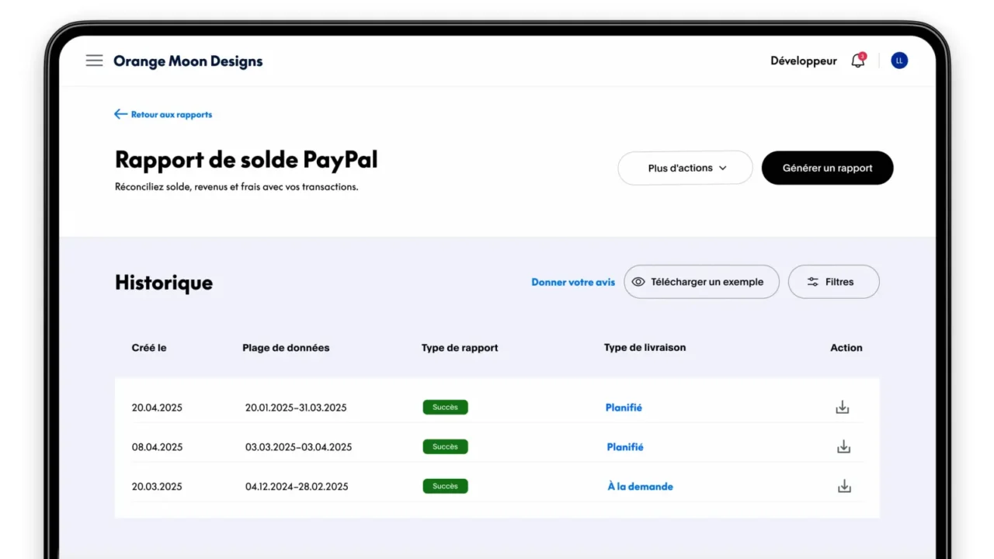Select the range 03.03.2025–03.04.2025
The width and height of the screenshot is (994, 559).
click(x=298, y=447)
